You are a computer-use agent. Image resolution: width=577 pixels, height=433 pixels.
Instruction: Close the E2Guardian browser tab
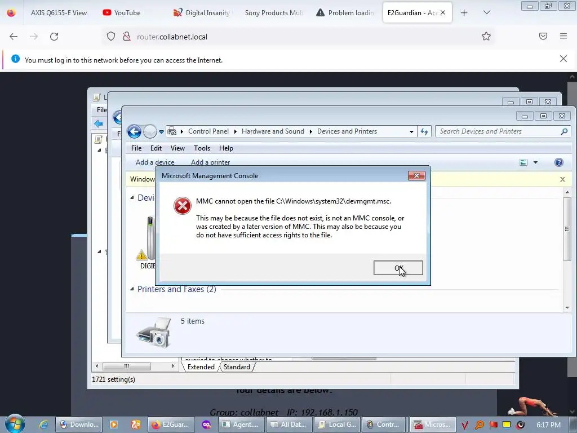click(443, 12)
